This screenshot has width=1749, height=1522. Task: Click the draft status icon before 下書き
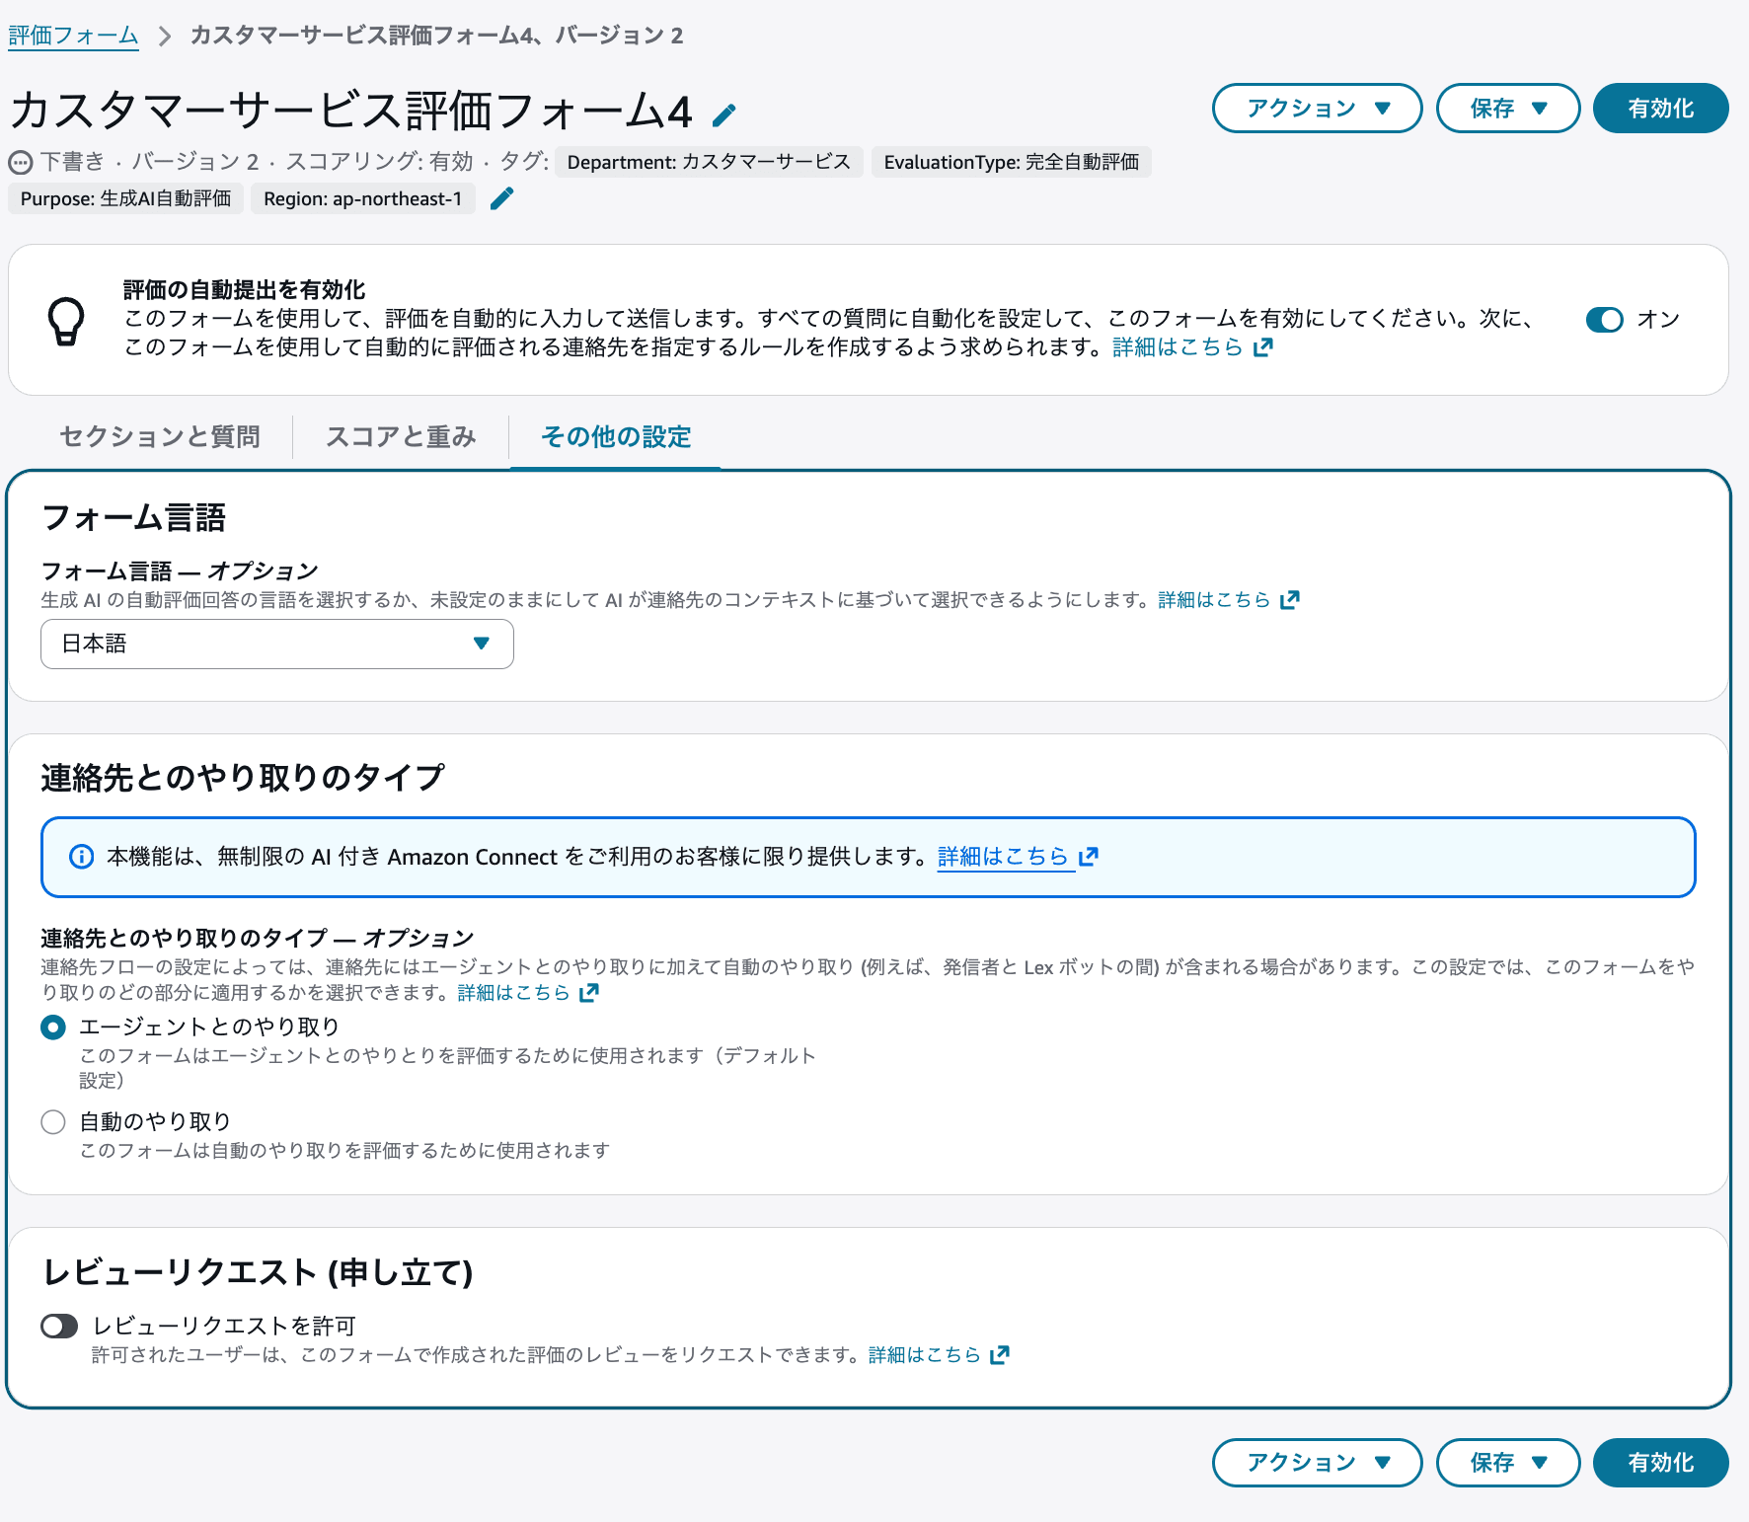[19, 162]
